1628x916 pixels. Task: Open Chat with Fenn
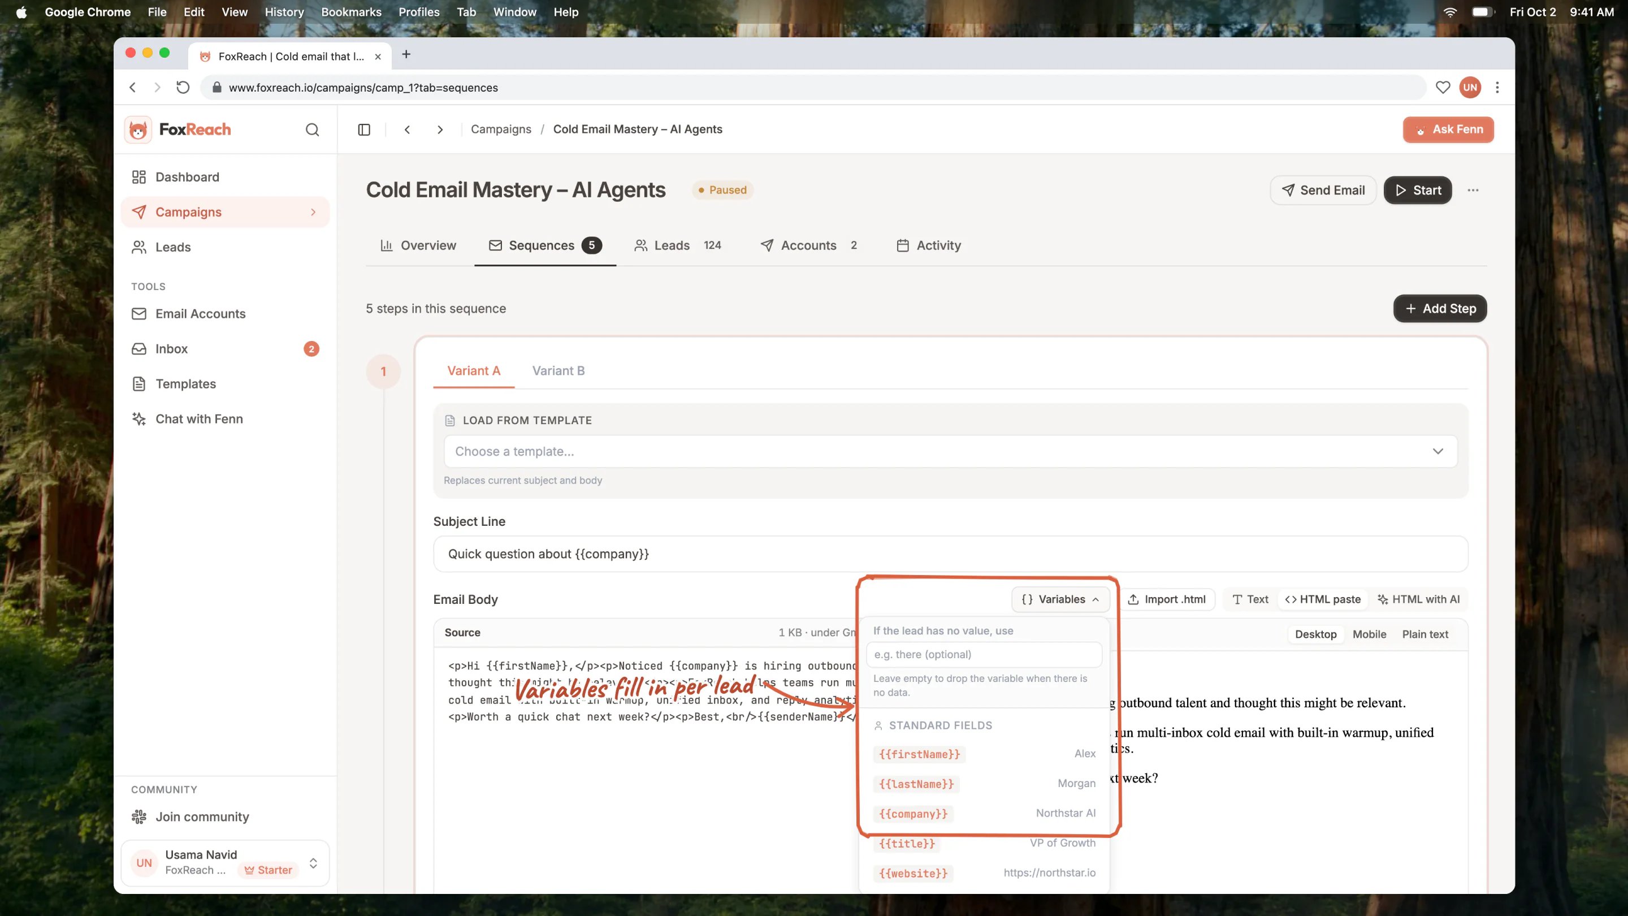point(225,419)
